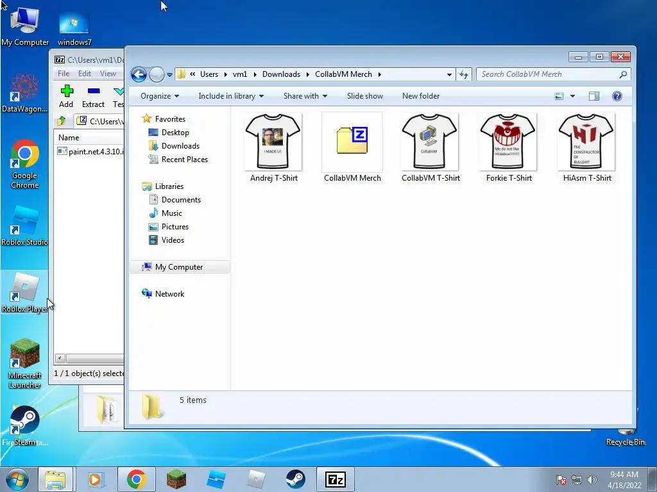This screenshot has height=492, width=657.
Task: Expand the address bar history dropdown
Action: [449, 74]
